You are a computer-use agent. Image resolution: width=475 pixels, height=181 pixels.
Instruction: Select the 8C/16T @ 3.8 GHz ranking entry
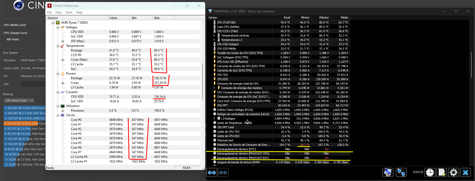click(24, 123)
